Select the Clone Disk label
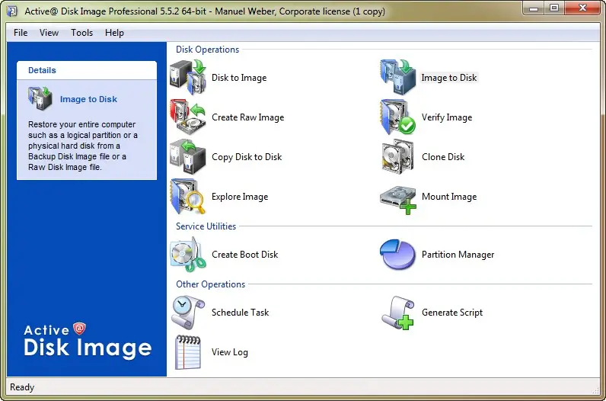This screenshot has width=606, height=401. pyautogui.click(x=443, y=157)
